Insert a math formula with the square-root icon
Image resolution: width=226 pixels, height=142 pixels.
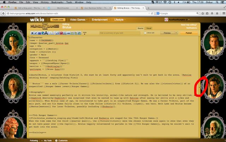click(x=58, y=33)
